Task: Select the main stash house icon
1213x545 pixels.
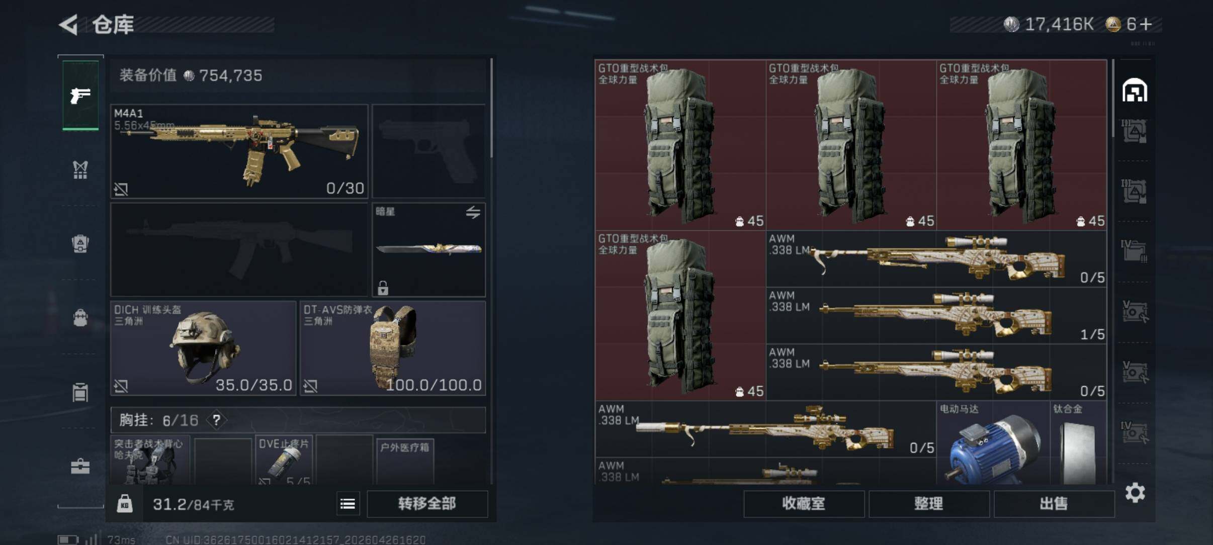Action: 1135,90
